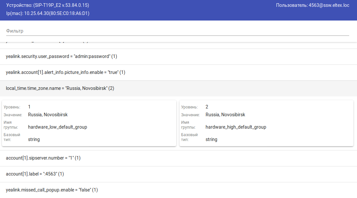This screenshot has width=357, height=198.
Task: Click the user 4563@ssw.eltex.loc label
Action: [x=313, y=5]
